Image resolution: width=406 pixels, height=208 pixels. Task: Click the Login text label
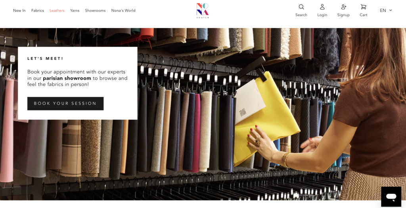click(x=322, y=15)
